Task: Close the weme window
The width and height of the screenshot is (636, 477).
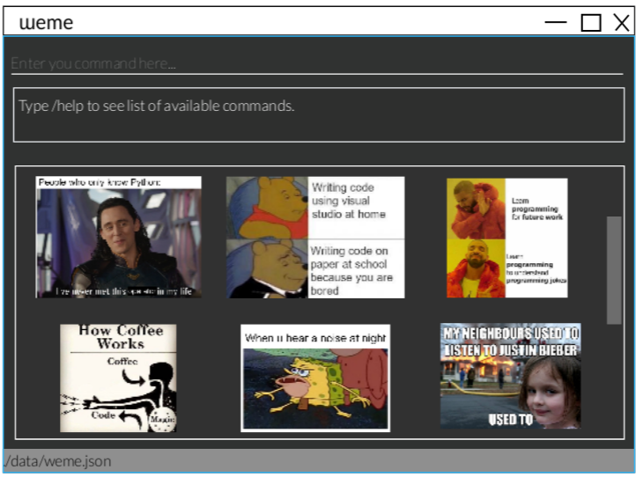Action: click(621, 22)
